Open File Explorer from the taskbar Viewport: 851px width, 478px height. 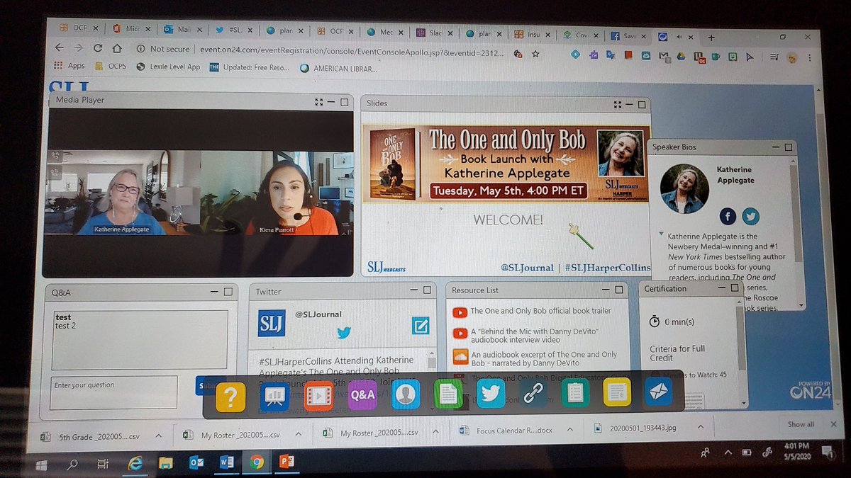click(x=166, y=463)
